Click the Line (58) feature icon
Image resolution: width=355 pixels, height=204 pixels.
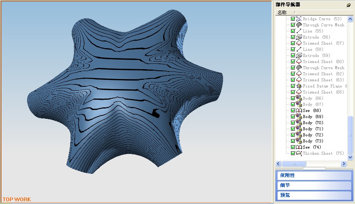click(299, 49)
